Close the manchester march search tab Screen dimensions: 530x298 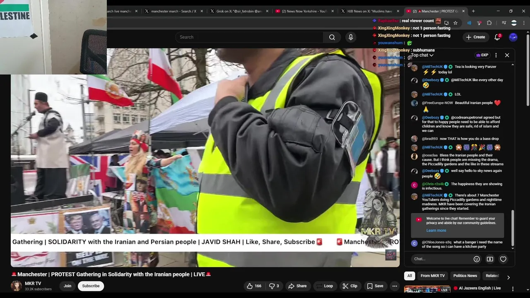coord(202,11)
